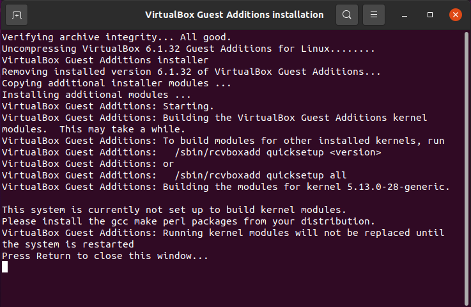Click the line 'Verifying archive integrity... All good.'

click(116, 37)
